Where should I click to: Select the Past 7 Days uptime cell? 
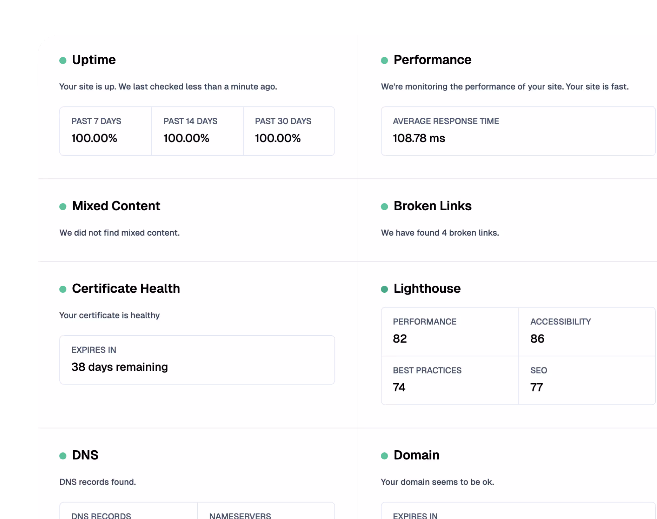[x=105, y=131]
